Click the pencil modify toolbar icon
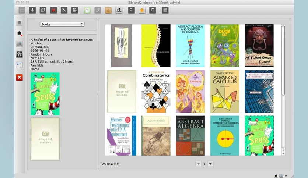308x178 pixels. click(x=64, y=10)
